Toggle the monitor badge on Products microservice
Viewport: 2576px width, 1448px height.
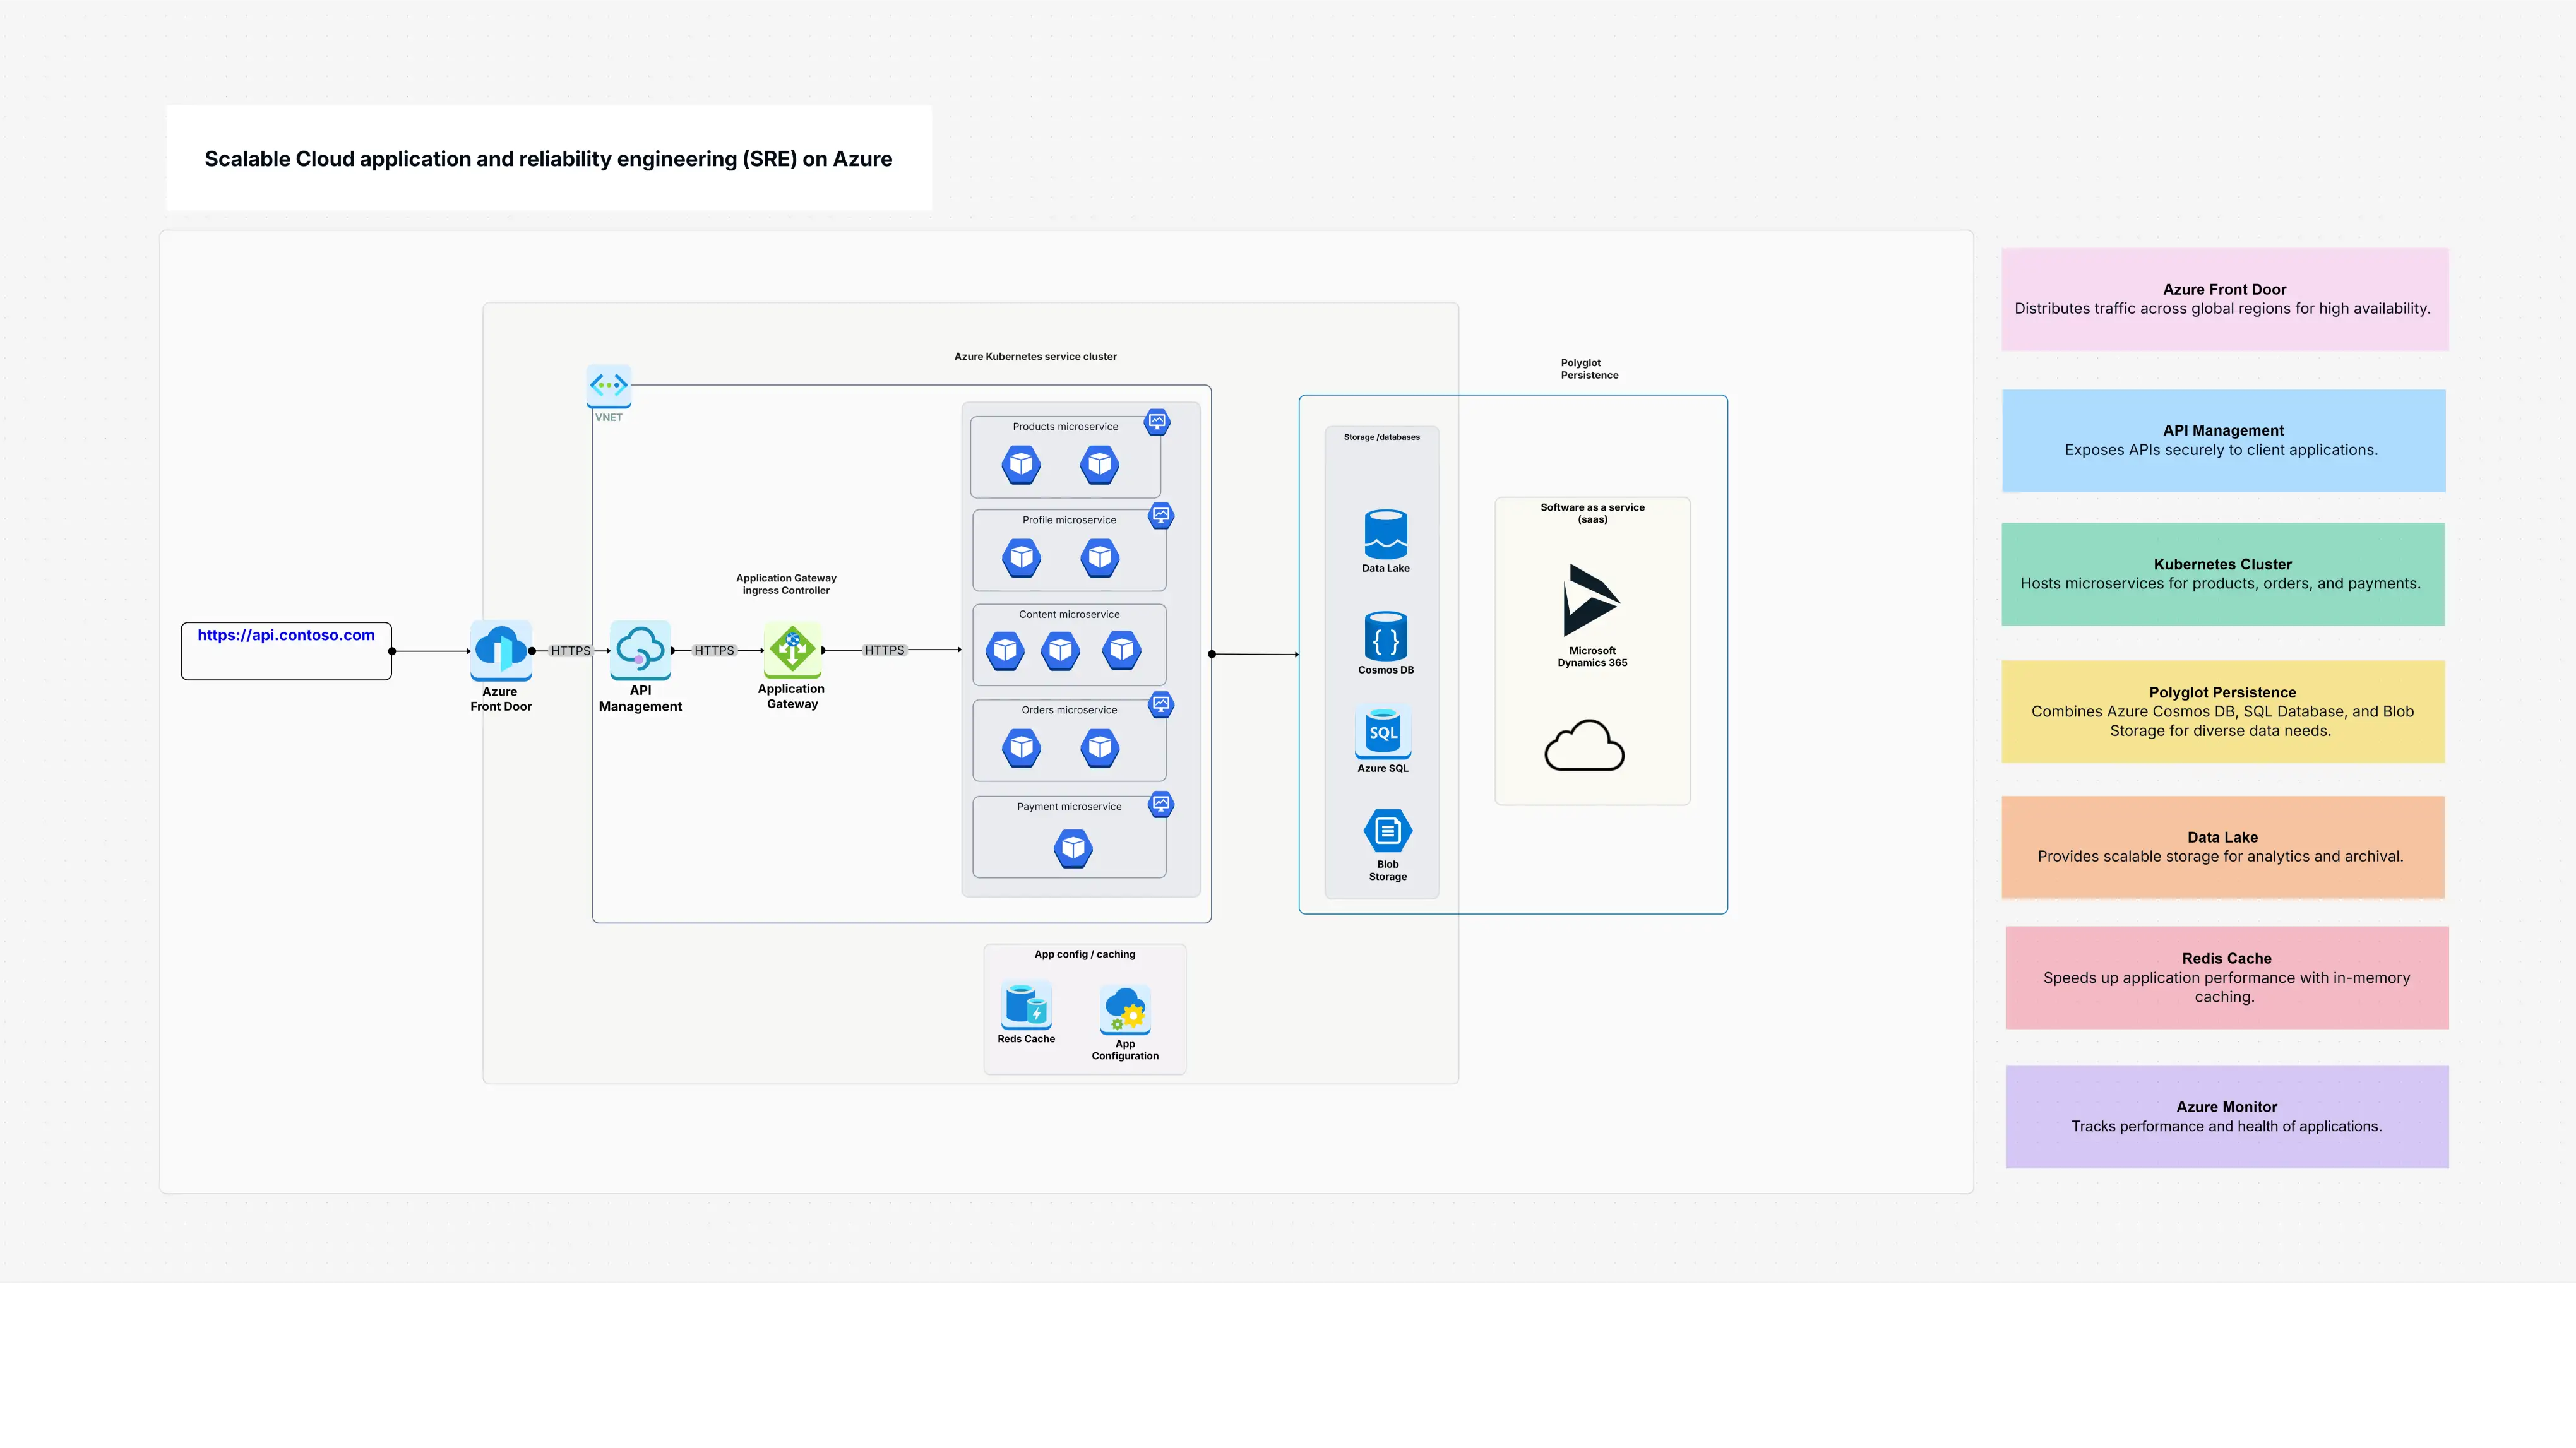[x=1158, y=423]
